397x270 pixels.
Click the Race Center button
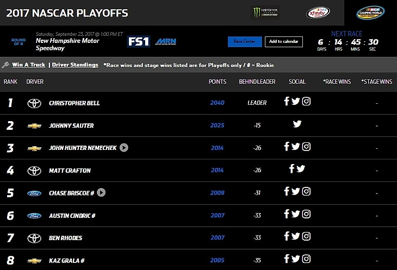coord(245,42)
